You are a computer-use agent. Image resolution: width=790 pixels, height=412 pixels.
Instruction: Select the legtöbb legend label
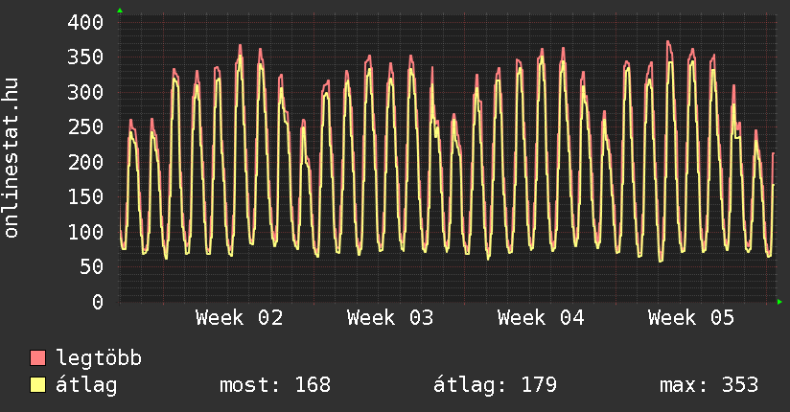100,358
